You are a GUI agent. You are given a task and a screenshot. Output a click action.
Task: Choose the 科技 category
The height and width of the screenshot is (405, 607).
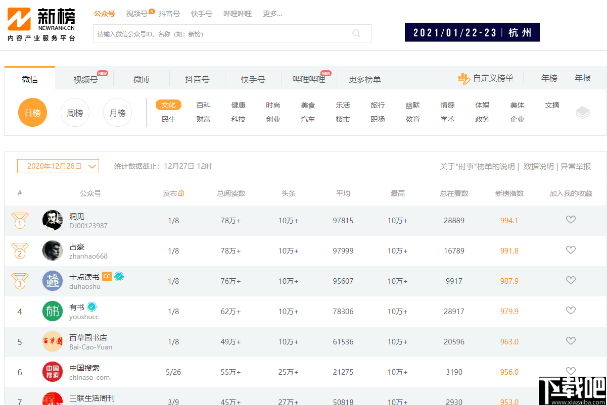pyautogui.click(x=239, y=119)
